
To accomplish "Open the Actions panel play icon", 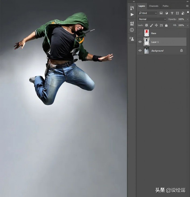I will [x=132, y=15].
